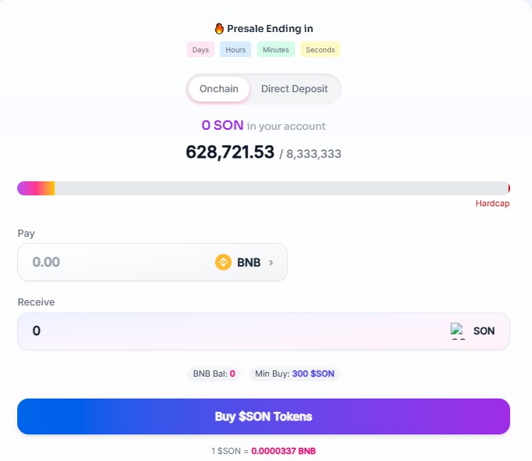
Task: Expand the BNB pay token dropdown
Action: coord(248,263)
